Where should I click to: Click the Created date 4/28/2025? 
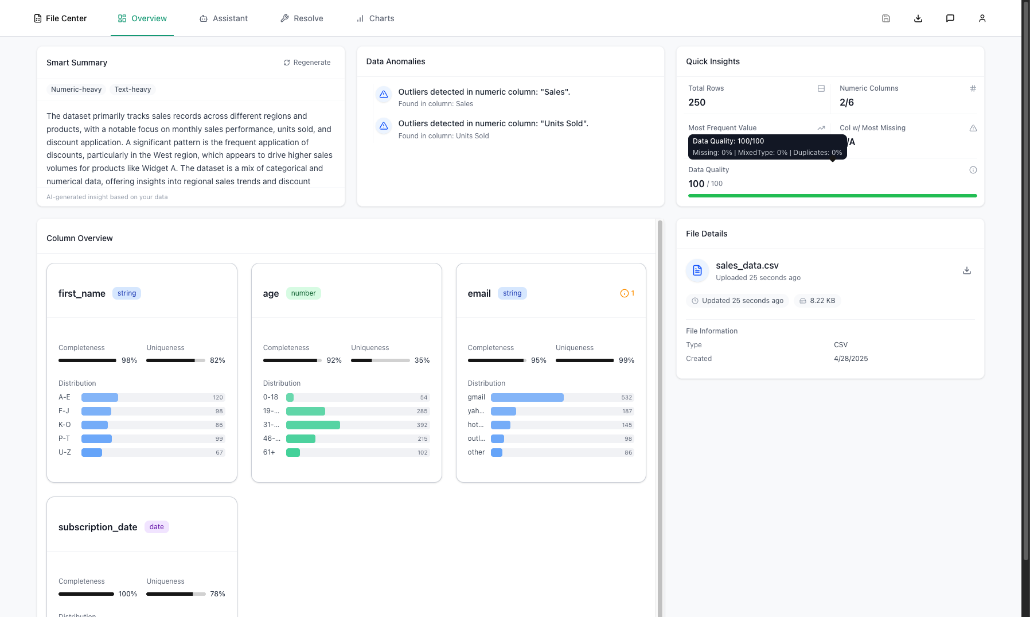tap(851, 359)
